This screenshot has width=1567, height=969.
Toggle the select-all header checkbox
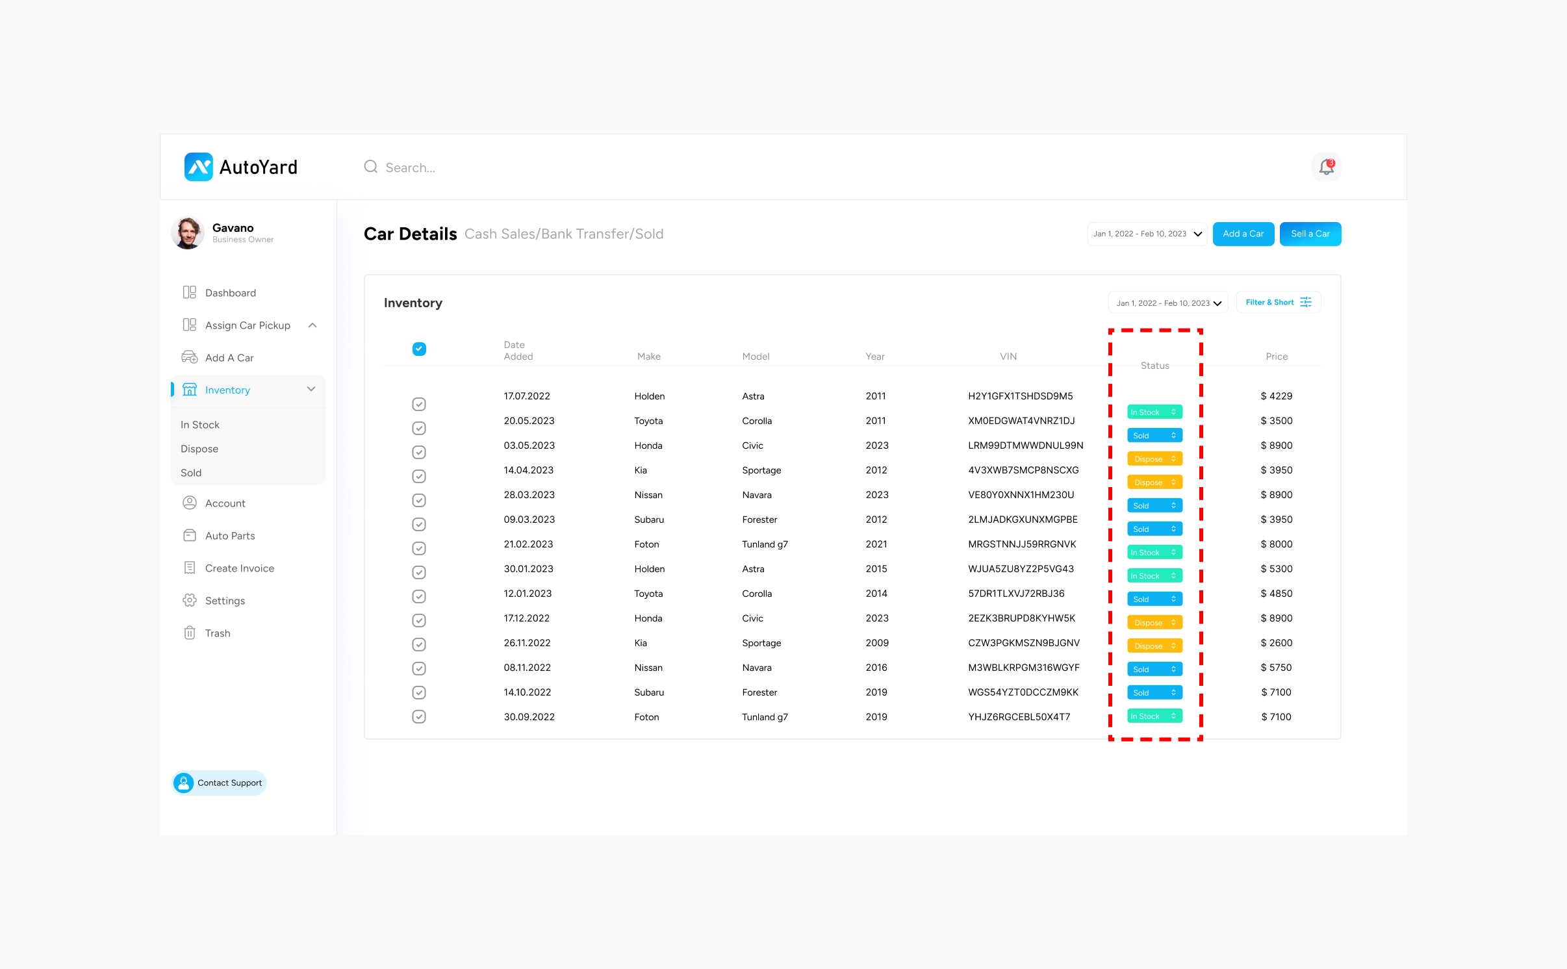(419, 349)
